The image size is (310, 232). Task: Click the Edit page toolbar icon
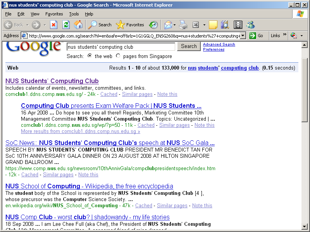[x=196, y=25]
